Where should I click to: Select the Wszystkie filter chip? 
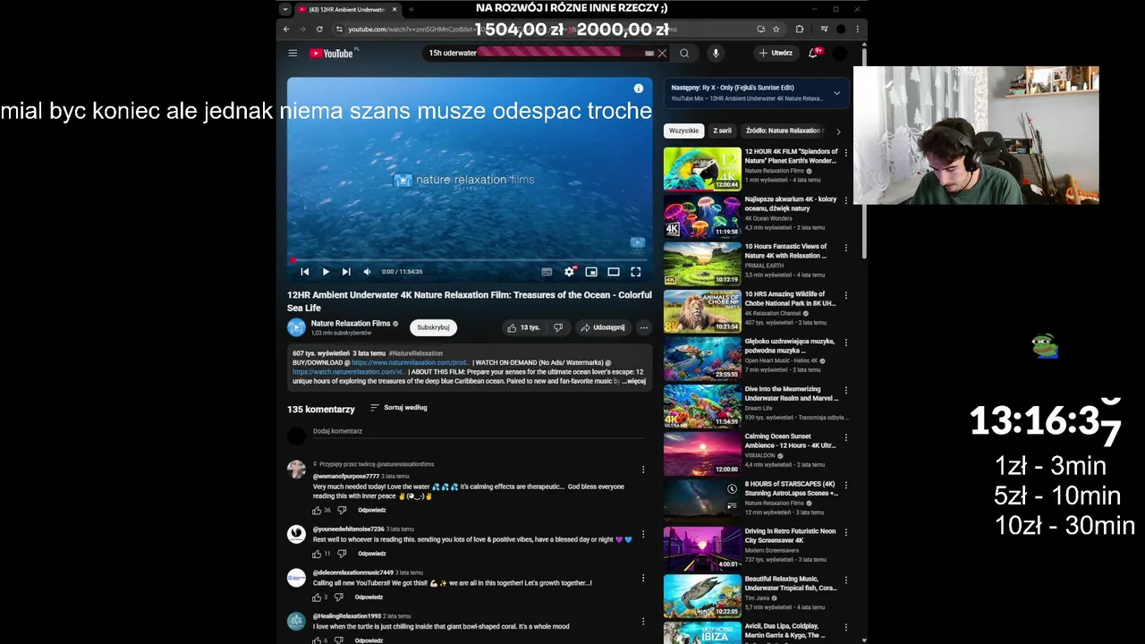point(683,131)
